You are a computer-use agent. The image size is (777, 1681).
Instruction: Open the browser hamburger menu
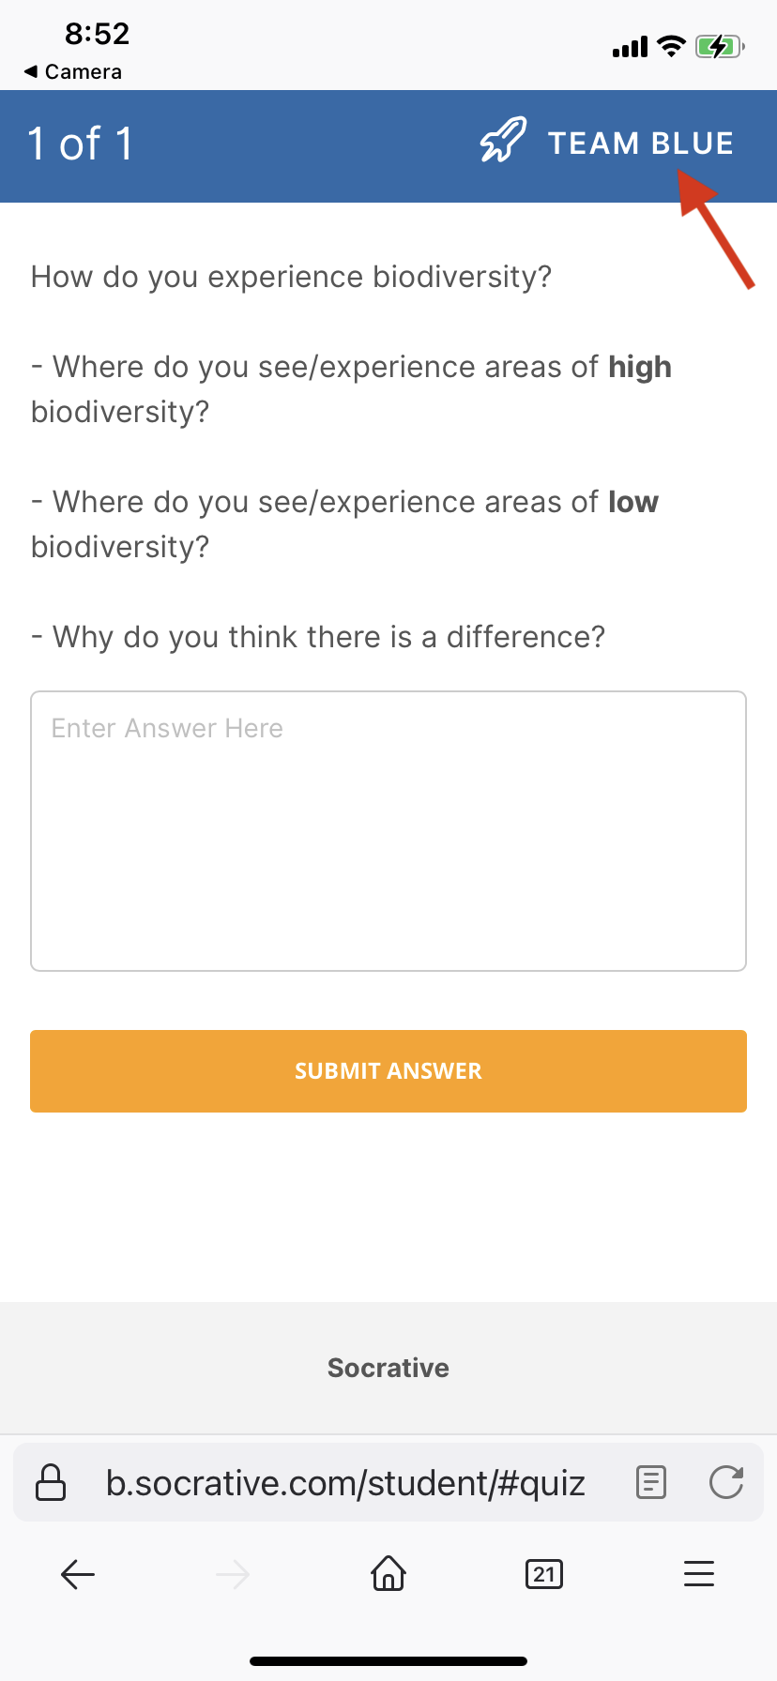(x=699, y=1574)
